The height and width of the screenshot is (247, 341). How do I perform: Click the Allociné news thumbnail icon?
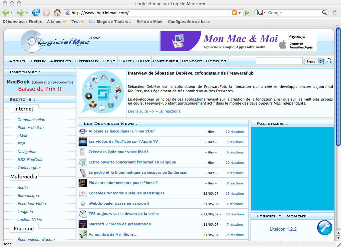(83, 131)
